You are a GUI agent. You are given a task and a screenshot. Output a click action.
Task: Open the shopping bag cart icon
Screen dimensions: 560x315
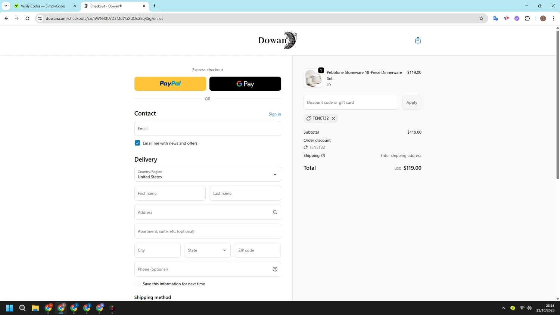coord(418,40)
